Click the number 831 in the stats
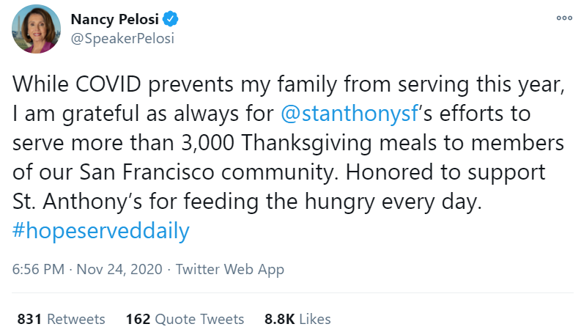 [29, 319]
